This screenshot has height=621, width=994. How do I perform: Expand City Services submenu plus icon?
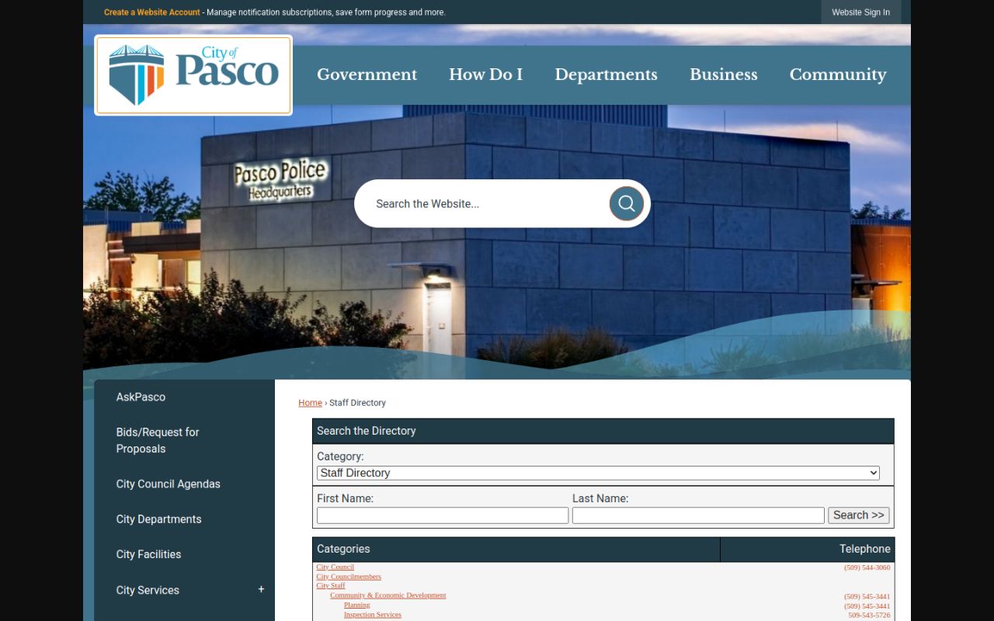tap(261, 590)
